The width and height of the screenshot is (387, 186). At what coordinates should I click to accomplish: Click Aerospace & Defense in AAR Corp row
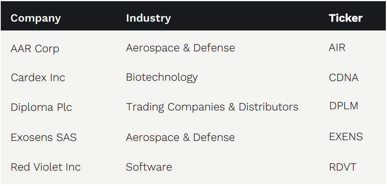(180, 48)
